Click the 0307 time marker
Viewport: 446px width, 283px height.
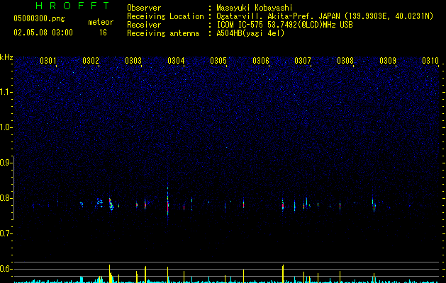[x=303, y=61]
